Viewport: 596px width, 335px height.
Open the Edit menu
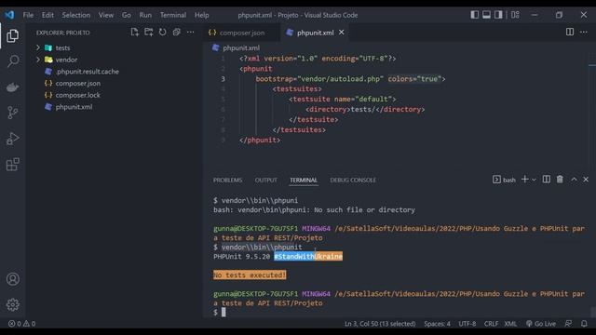47,15
